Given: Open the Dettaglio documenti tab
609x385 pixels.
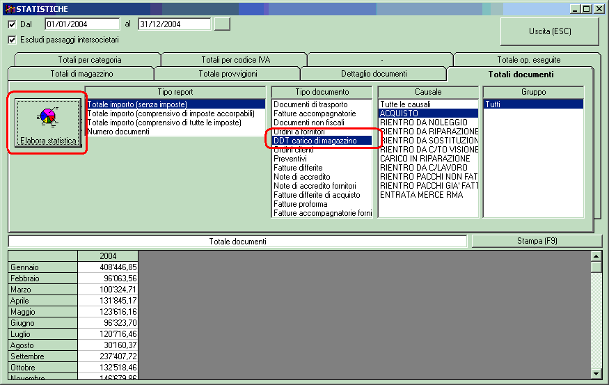Looking at the screenshot, I should click(374, 74).
